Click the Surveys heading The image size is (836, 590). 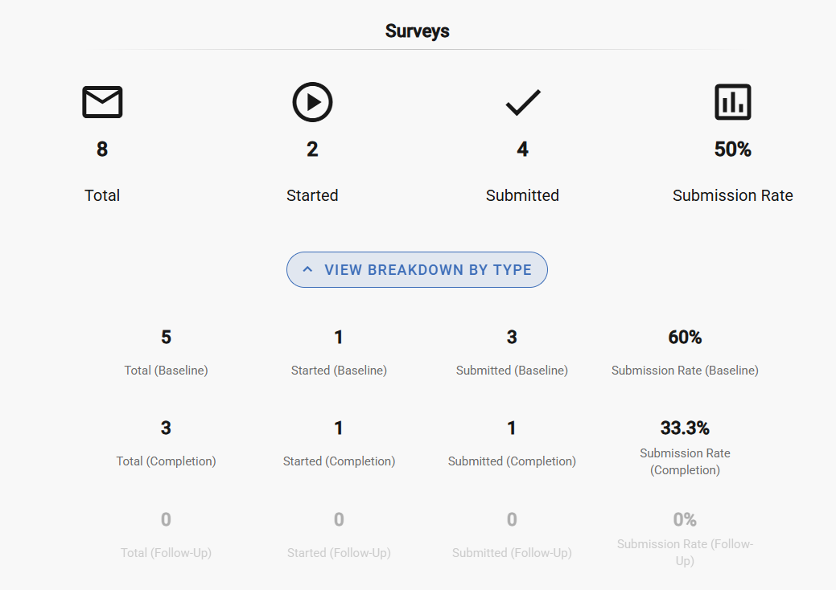[417, 31]
